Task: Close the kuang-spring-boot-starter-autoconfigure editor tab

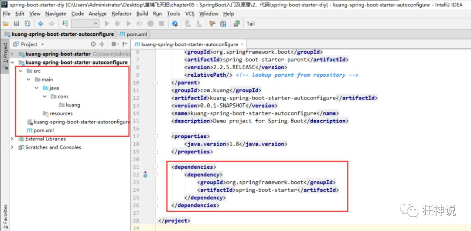Action: pyautogui.click(x=242, y=44)
